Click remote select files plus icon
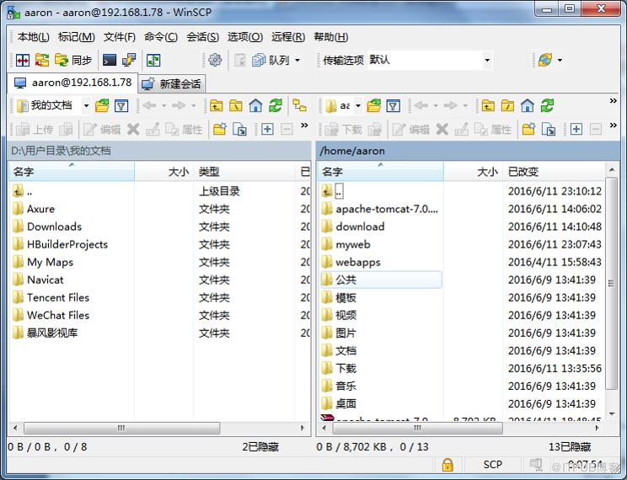Viewport: 627px width, 480px height. 576,129
